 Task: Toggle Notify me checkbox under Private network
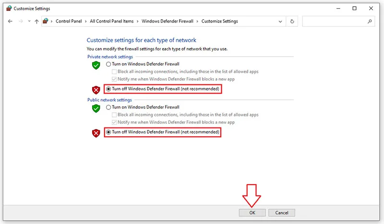point(114,79)
